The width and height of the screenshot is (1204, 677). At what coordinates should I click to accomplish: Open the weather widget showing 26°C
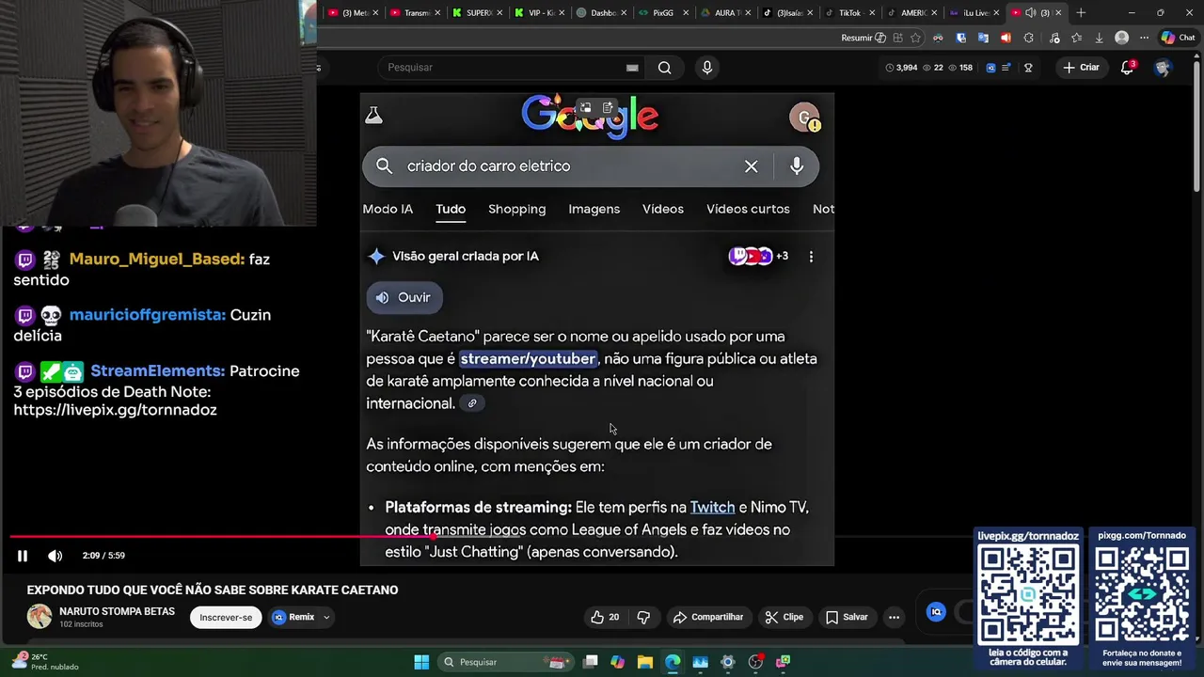44,662
